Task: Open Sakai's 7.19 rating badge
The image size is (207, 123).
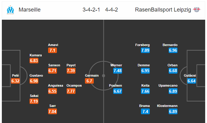Action: pos(34,101)
